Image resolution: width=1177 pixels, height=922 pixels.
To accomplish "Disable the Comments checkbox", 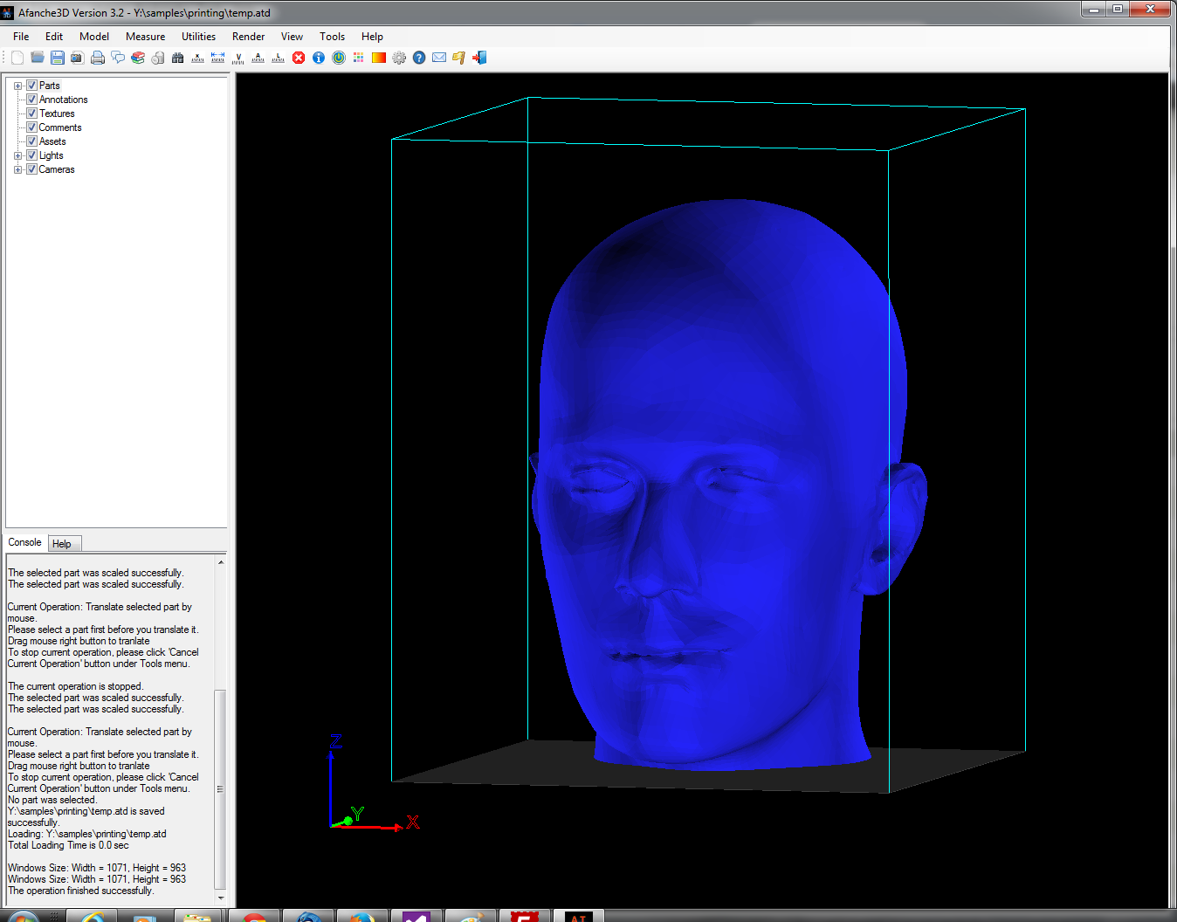I will pyautogui.click(x=31, y=127).
